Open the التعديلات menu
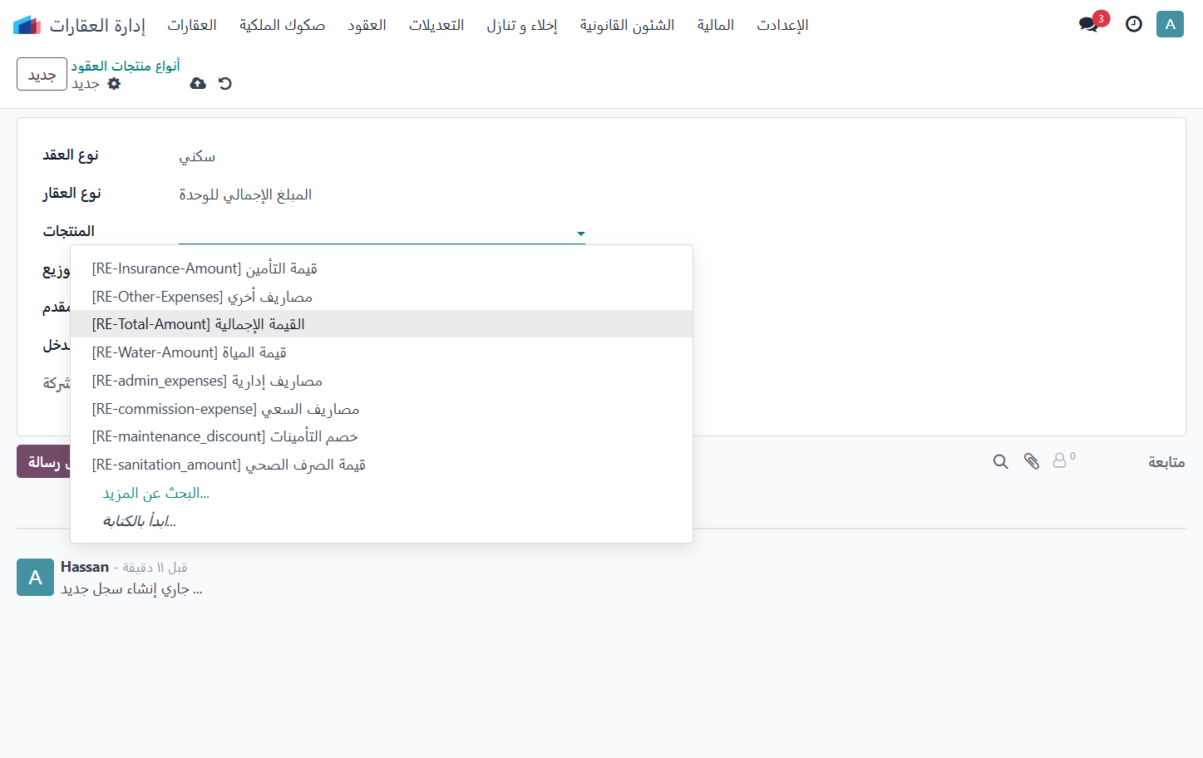1203x758 pixels. (x=436, y=25)
